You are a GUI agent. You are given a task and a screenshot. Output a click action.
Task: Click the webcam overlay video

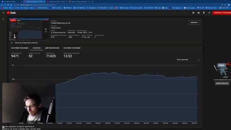(29, 103)
